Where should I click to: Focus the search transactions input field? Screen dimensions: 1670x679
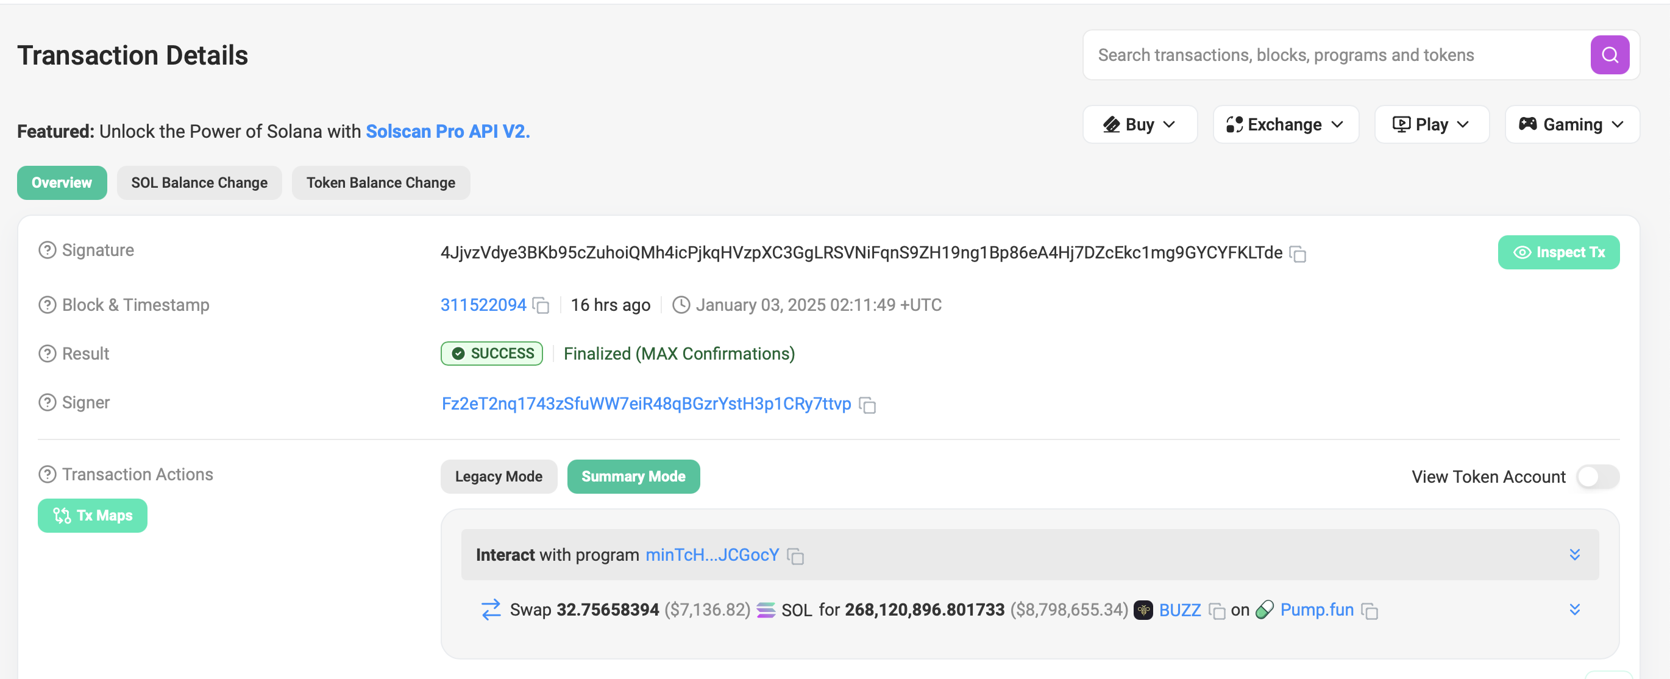pyautogui.click(x=1335, y=55)
